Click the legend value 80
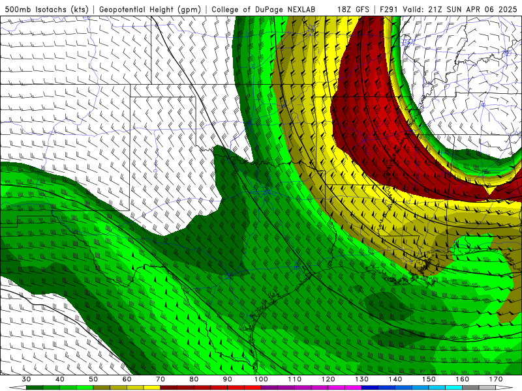 194,379
